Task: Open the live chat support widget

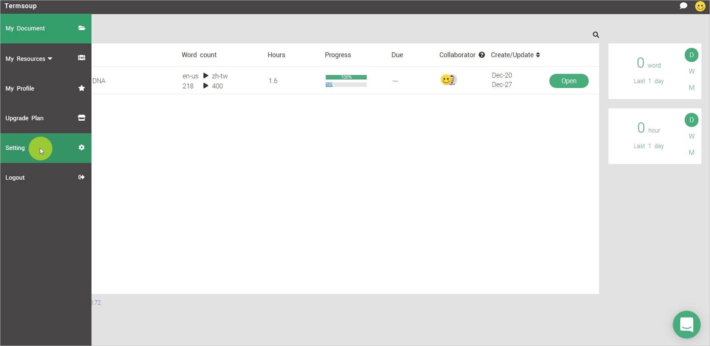Action: (687, 324)
